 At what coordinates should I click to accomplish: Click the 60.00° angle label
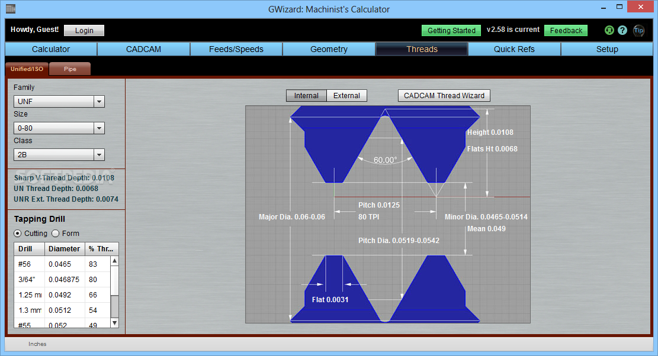click(385, 160)
